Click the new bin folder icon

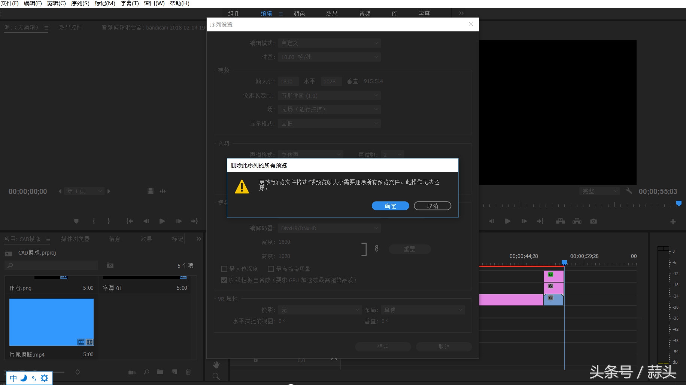160,372
